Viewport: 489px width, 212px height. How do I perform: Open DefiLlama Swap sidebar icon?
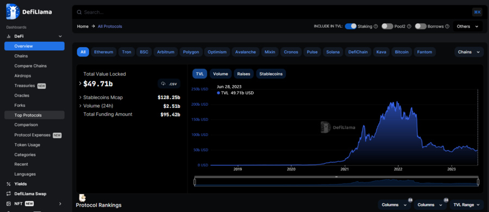click(9, 194)
